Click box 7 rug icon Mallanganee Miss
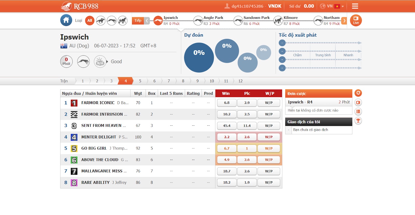The image size is (415, 215). [x=74, y=171]
